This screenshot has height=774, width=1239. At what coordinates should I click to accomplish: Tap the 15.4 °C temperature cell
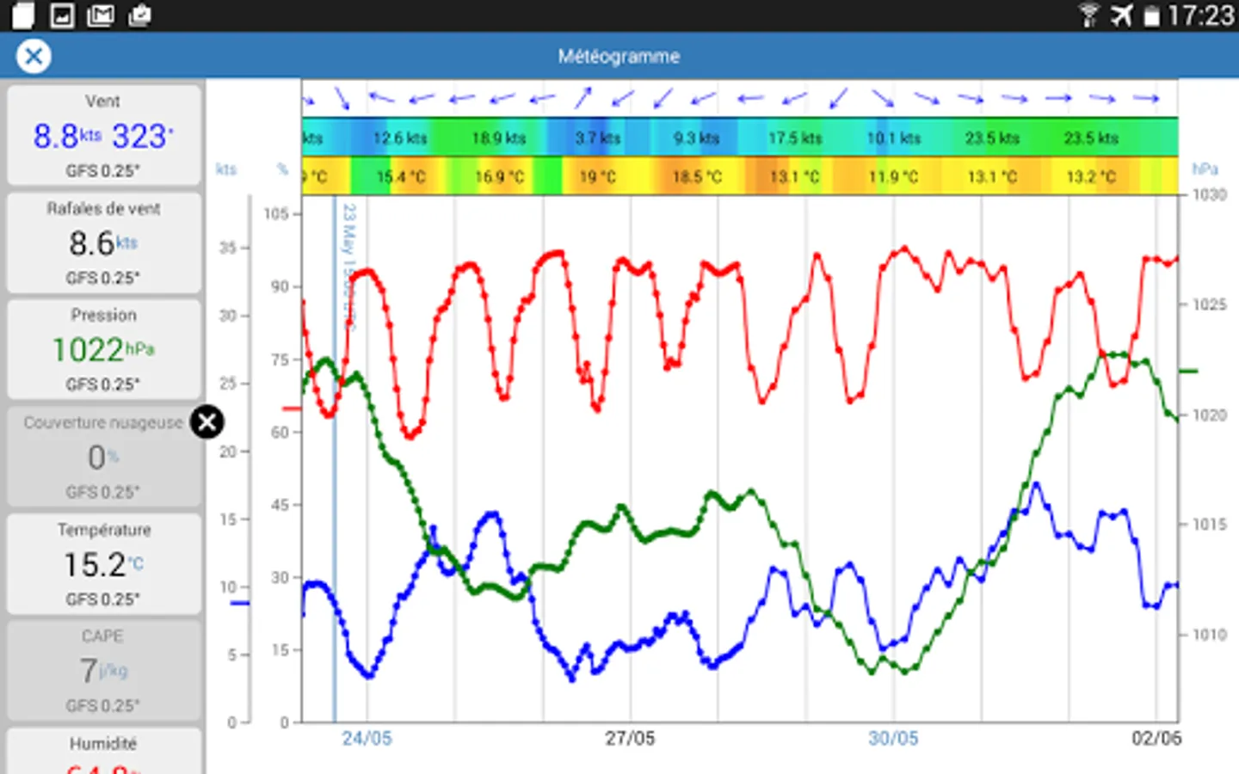click(401, 177)
